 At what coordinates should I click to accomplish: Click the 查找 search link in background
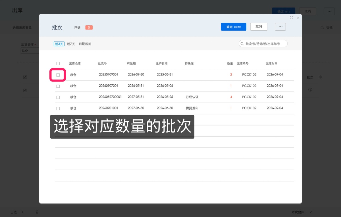coord(329,28)
